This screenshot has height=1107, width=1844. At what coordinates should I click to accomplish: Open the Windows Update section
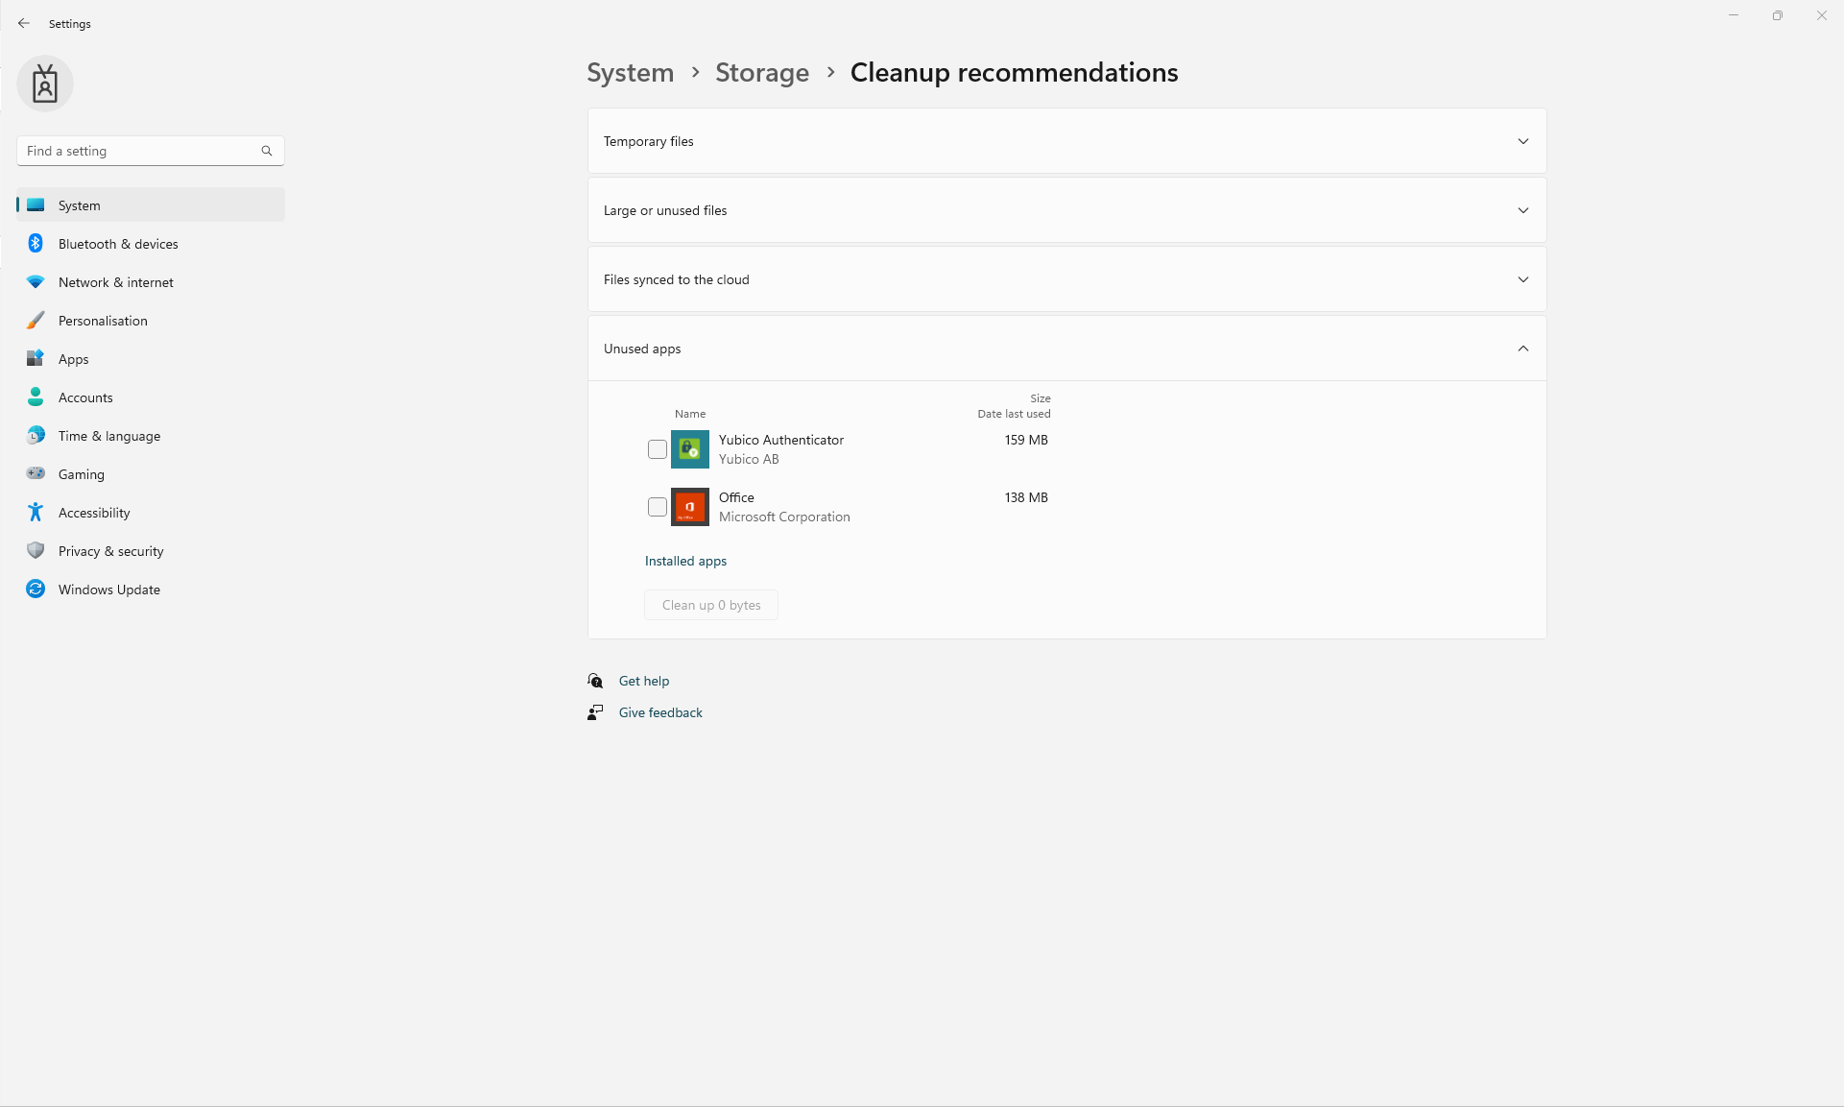pos(108,590)
